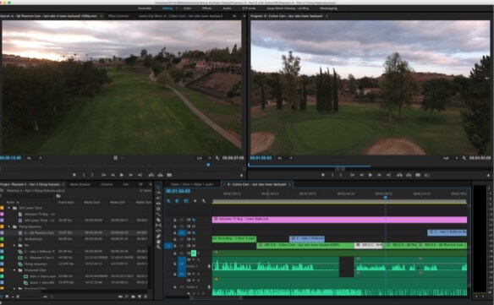Image resolution: width=494 pixels, height=305 pixels.
Task: Create a new bin in the Project panel
Action: click(134, 297)
